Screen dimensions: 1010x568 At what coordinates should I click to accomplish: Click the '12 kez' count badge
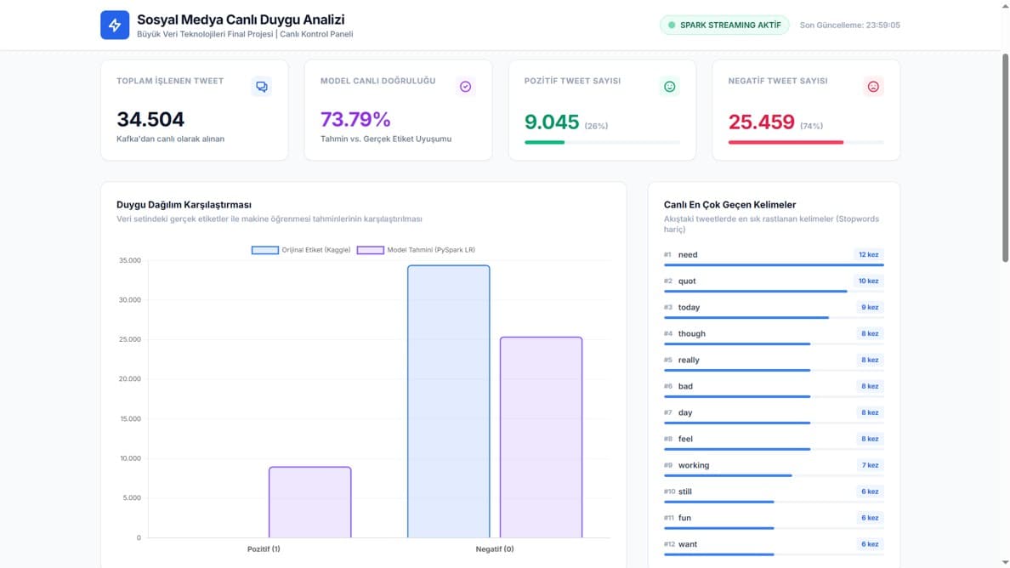(x=868, y=255)
